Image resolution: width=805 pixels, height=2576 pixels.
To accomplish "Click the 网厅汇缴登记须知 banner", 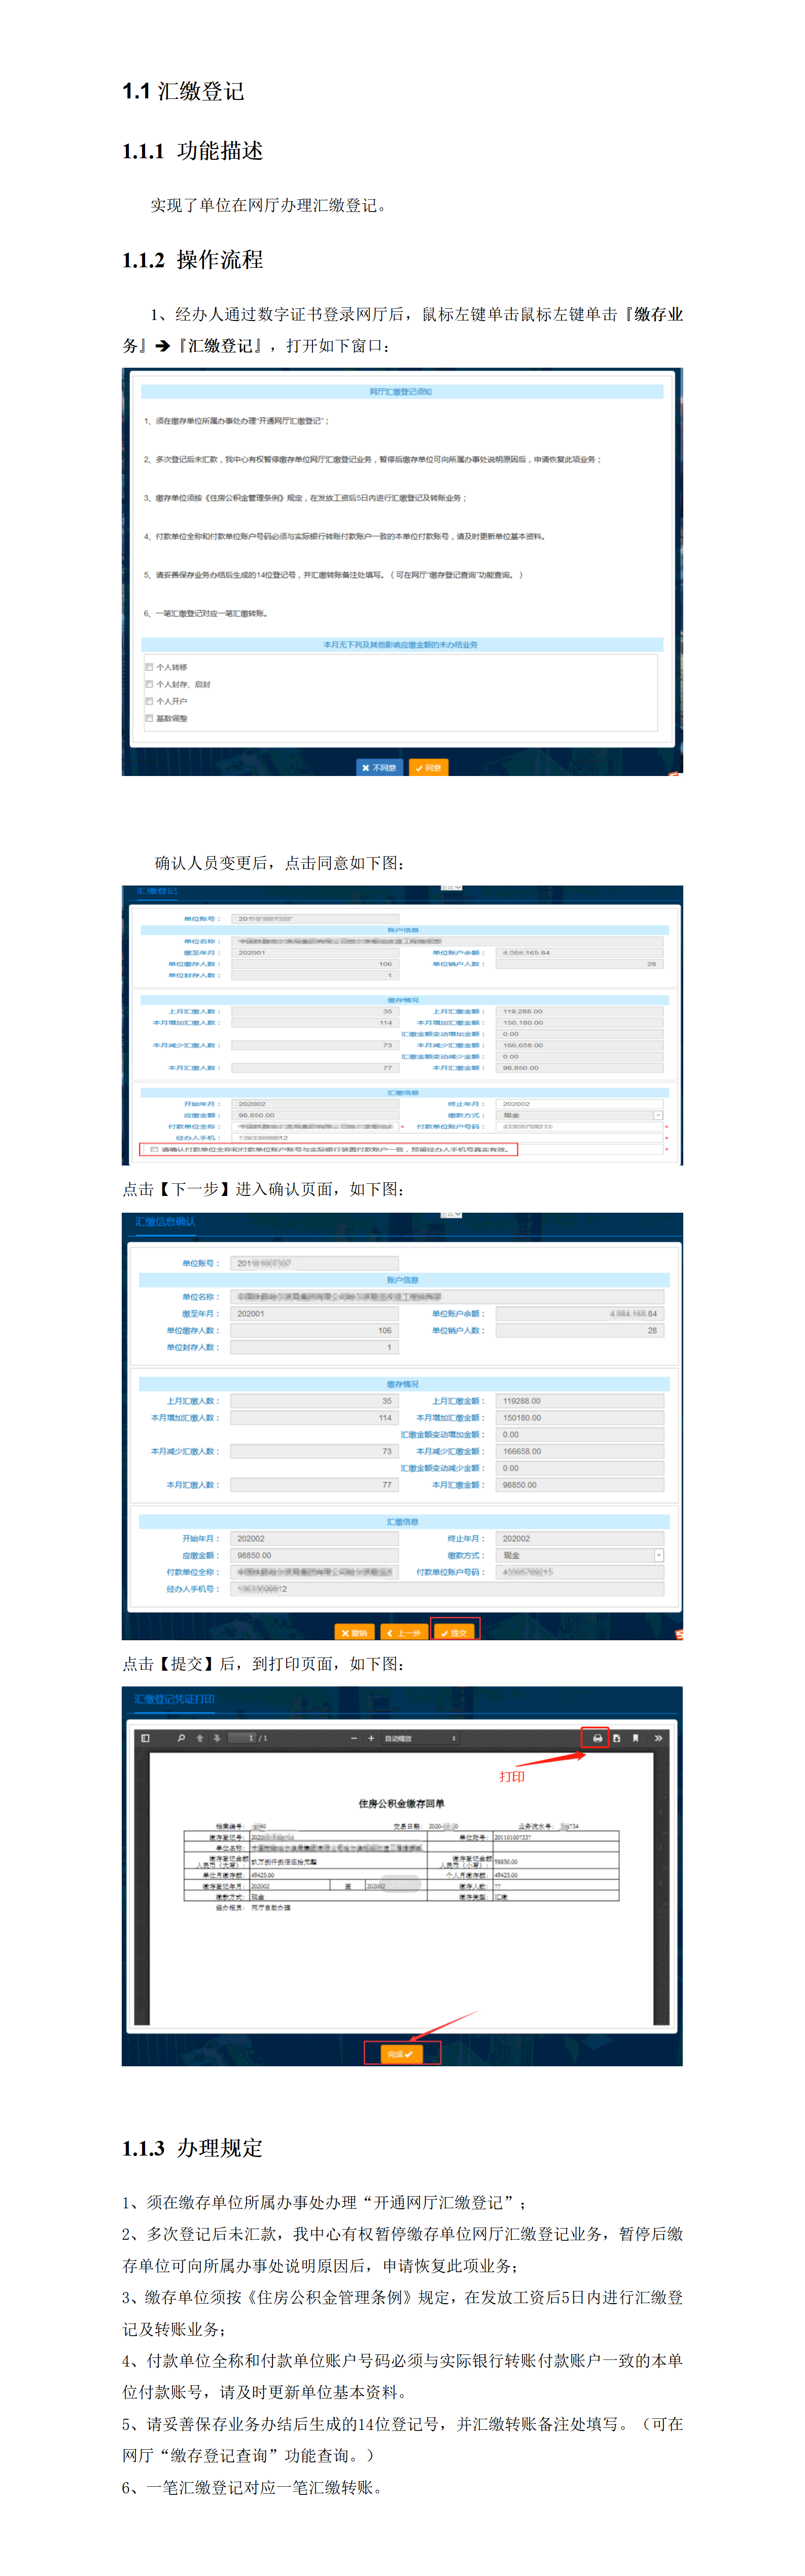I will coord(402,392).
